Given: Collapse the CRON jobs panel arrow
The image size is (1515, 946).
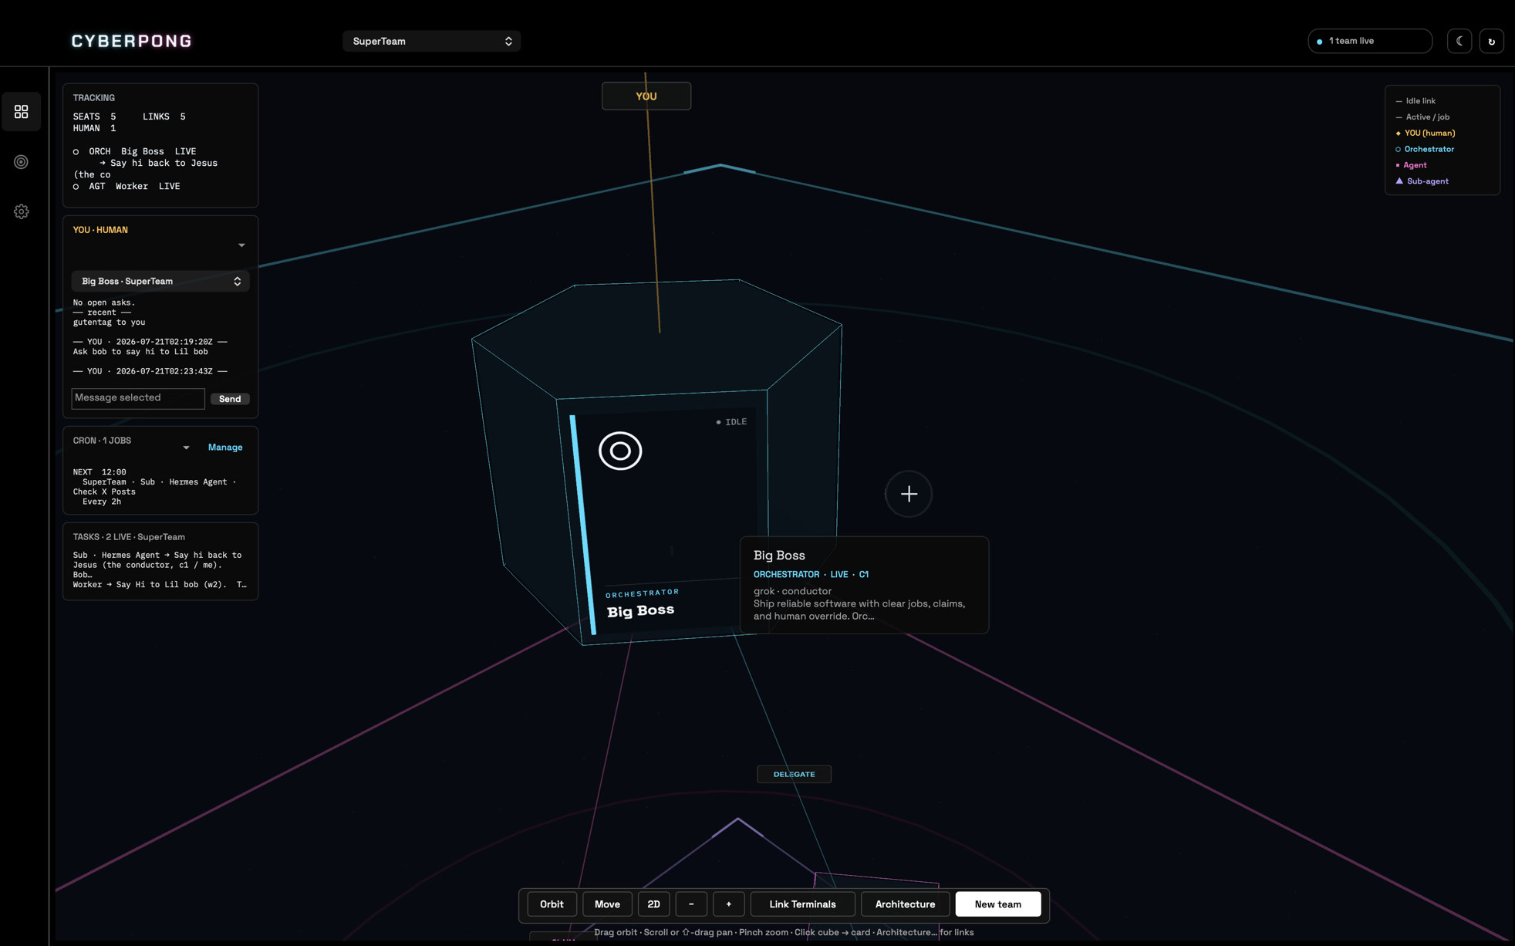Looking at the screenshot, I should tap(186, 448).
